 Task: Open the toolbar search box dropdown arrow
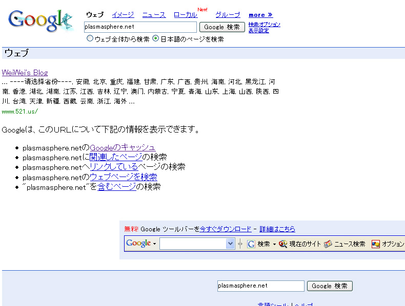click(x=230, y=244)
